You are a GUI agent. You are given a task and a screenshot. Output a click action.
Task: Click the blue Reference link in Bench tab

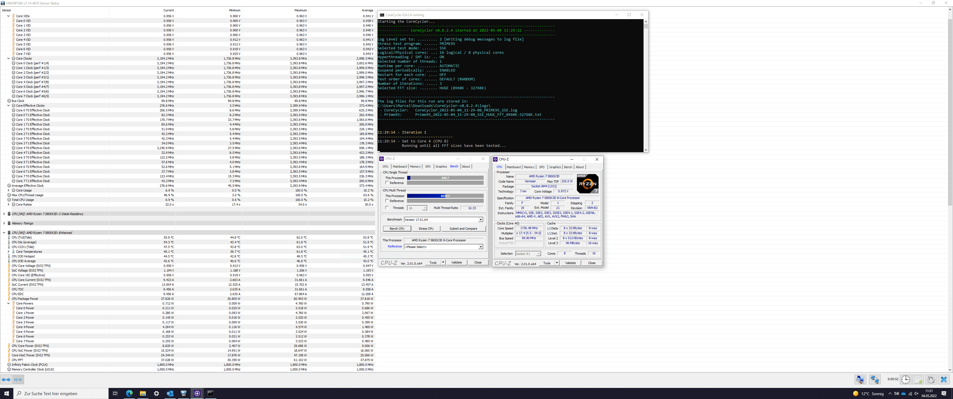394,247
